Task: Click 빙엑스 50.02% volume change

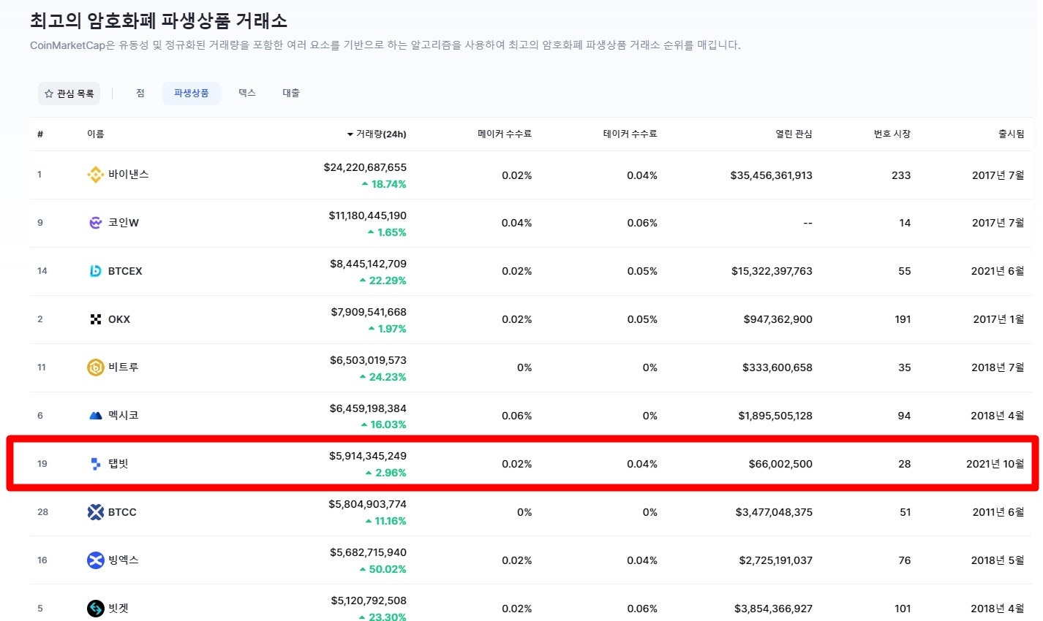Action: tap(383, 569)
